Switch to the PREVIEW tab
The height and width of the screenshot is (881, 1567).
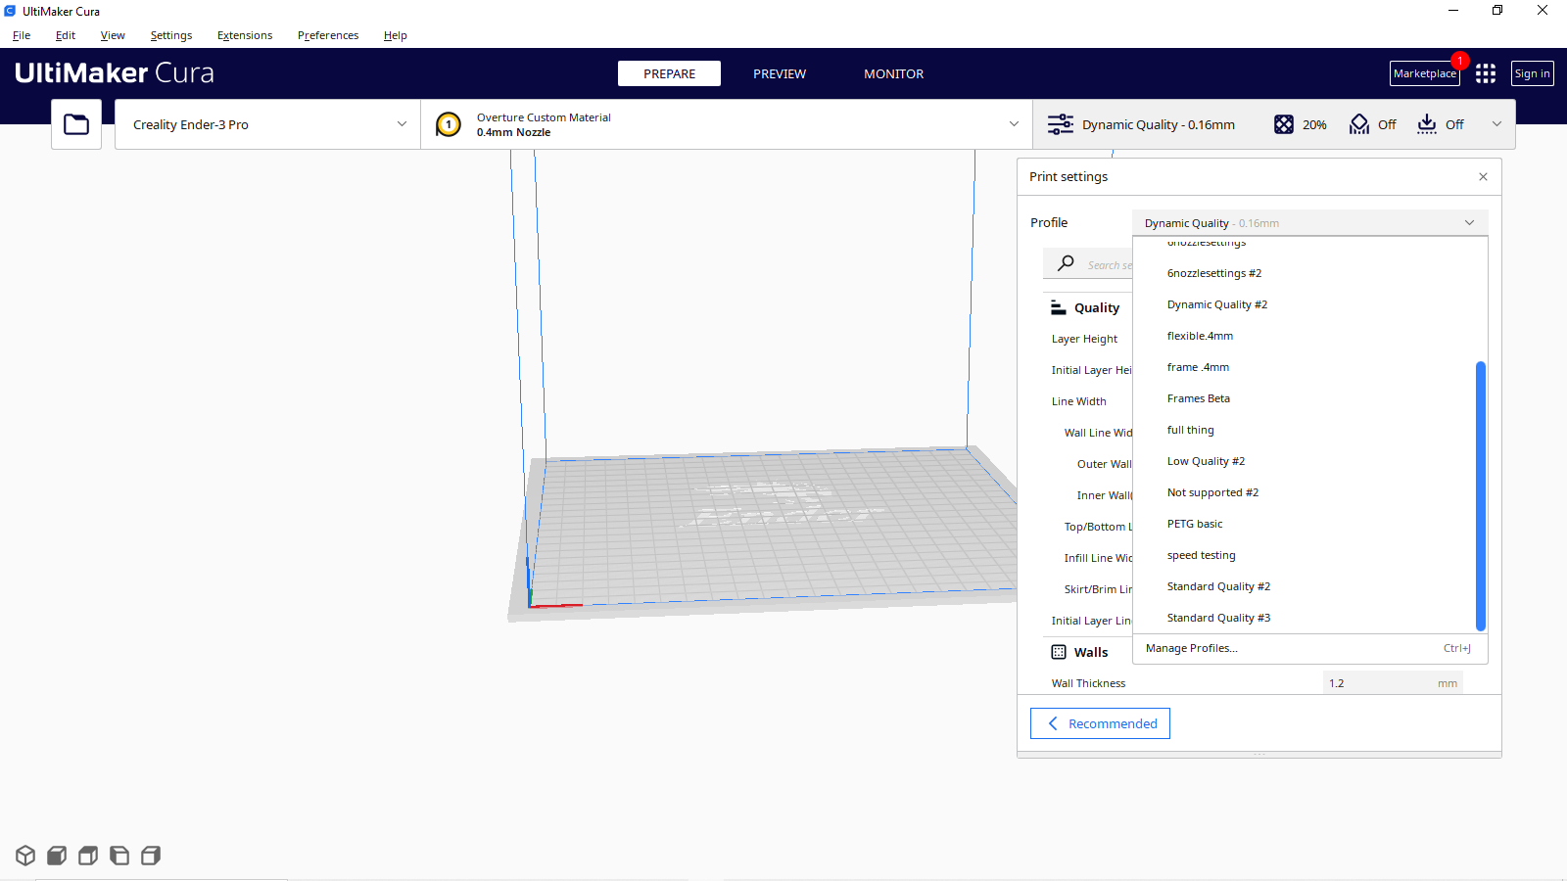(x=779, y=73)
